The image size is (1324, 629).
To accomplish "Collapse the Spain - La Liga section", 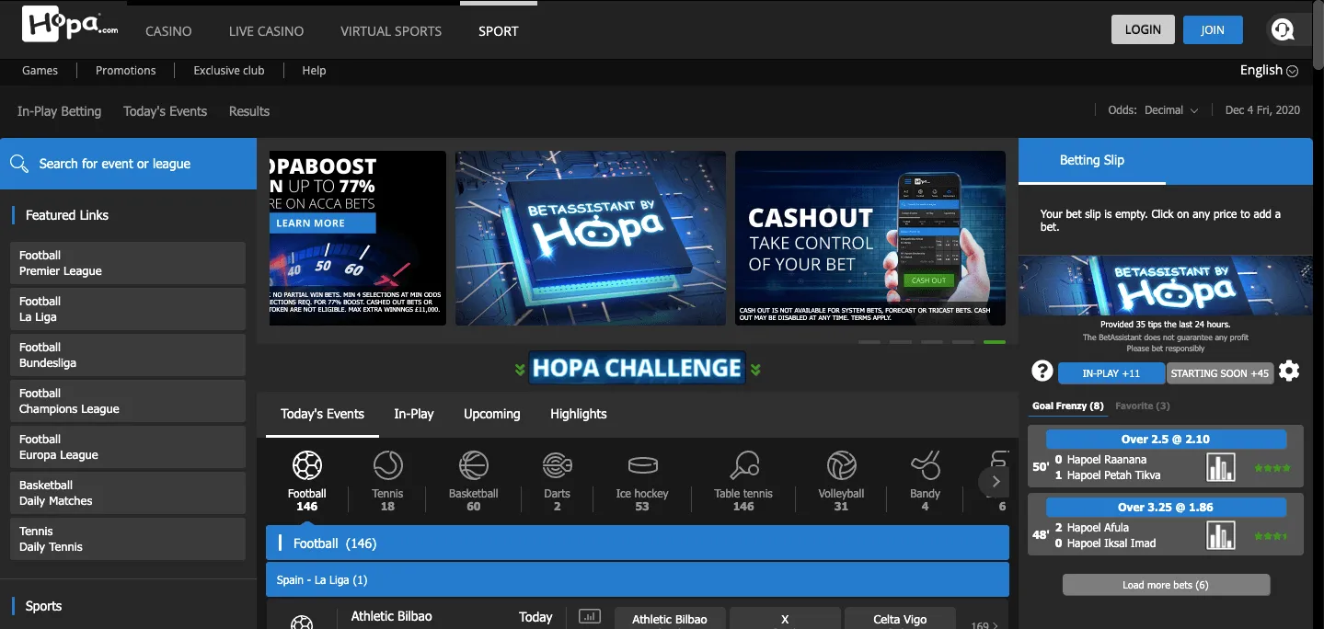I will (x=637, y=579).
